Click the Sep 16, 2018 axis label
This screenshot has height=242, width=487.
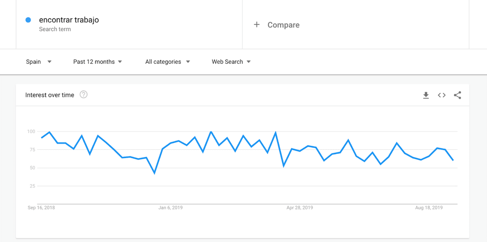pos(41,208)
